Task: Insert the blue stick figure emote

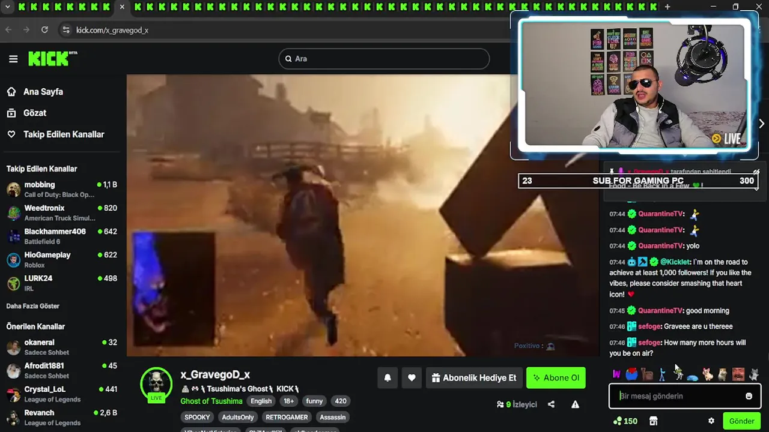Action: [x=662, y=374]
